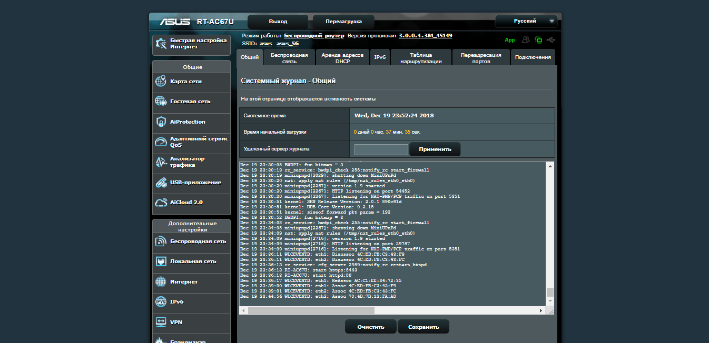Click the log's vertical scrollbar thumb
The image size is (709, 343).
pyautogui.click(x=550, y=292)
